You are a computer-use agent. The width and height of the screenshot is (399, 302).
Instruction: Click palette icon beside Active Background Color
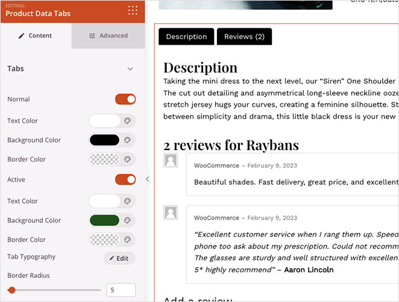[x=128, y=221]
